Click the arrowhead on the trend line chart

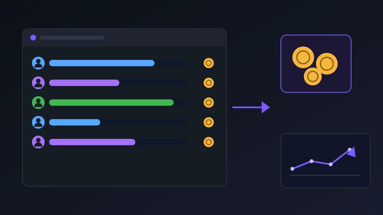pos(351,152)
